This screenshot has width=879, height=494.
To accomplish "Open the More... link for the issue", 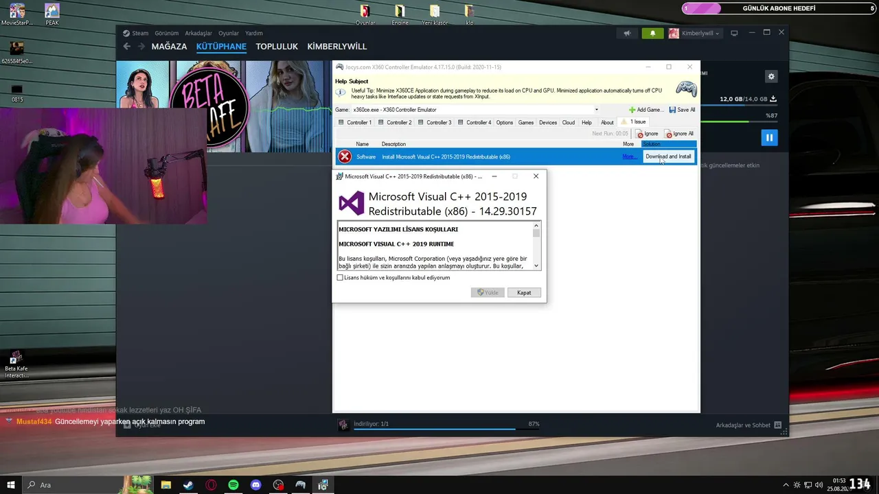I will click(629, 156).
